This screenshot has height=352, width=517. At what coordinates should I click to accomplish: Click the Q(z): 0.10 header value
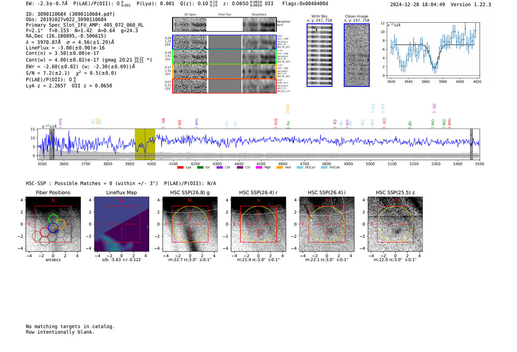(200, 4)
